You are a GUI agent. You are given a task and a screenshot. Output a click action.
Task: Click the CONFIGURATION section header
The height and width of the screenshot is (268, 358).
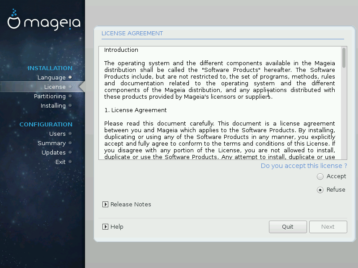click(x=46, y=125)
